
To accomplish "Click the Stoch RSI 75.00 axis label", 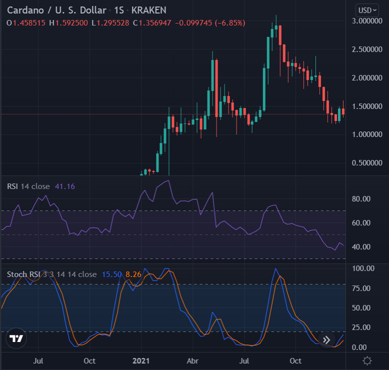I will pyautogui.click(x=361, y=288).
